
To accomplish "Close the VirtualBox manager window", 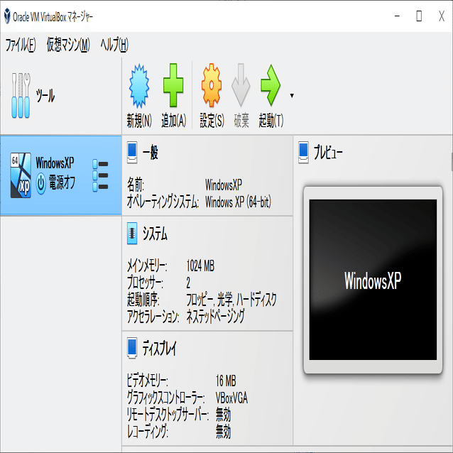I will click(442, 16).
